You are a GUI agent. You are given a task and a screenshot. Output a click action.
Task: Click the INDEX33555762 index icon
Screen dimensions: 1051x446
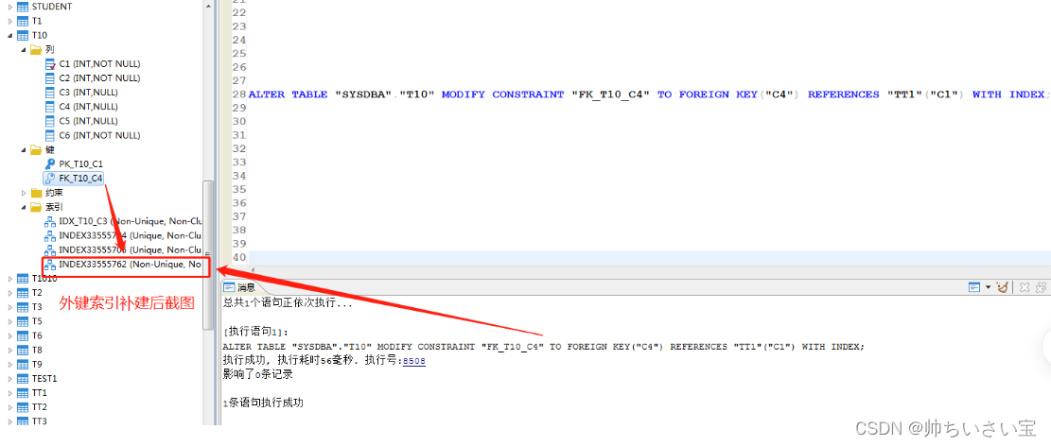click(49, 265)
